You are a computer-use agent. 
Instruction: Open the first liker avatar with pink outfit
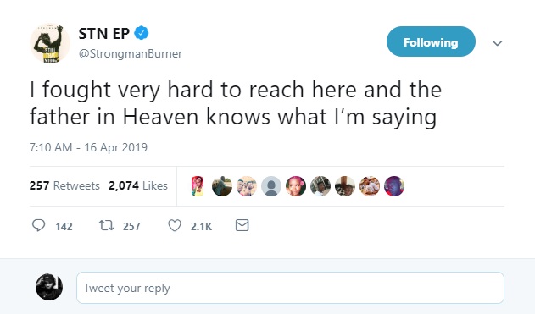coord(198,186)
